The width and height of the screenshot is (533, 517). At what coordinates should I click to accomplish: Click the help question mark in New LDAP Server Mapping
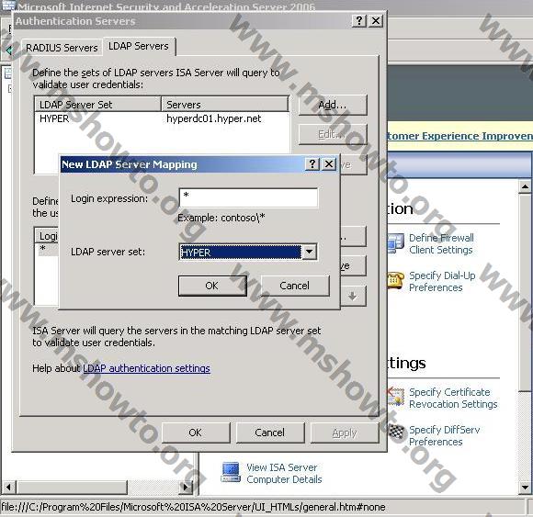point(312,164)
